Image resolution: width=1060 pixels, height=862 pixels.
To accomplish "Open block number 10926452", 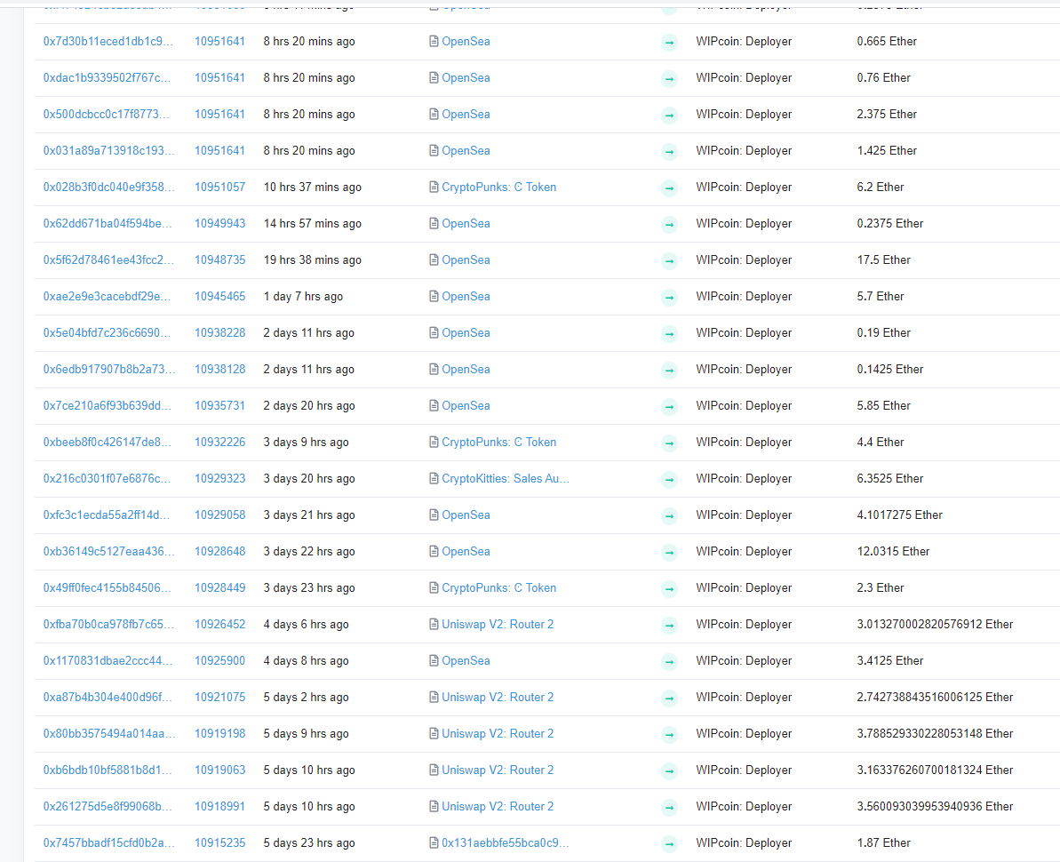I will [219, 626].
